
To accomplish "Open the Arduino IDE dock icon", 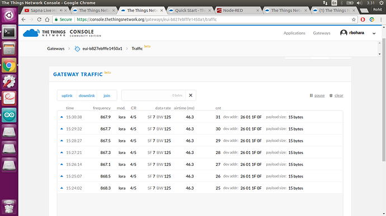I will click(x=9, y=115).
